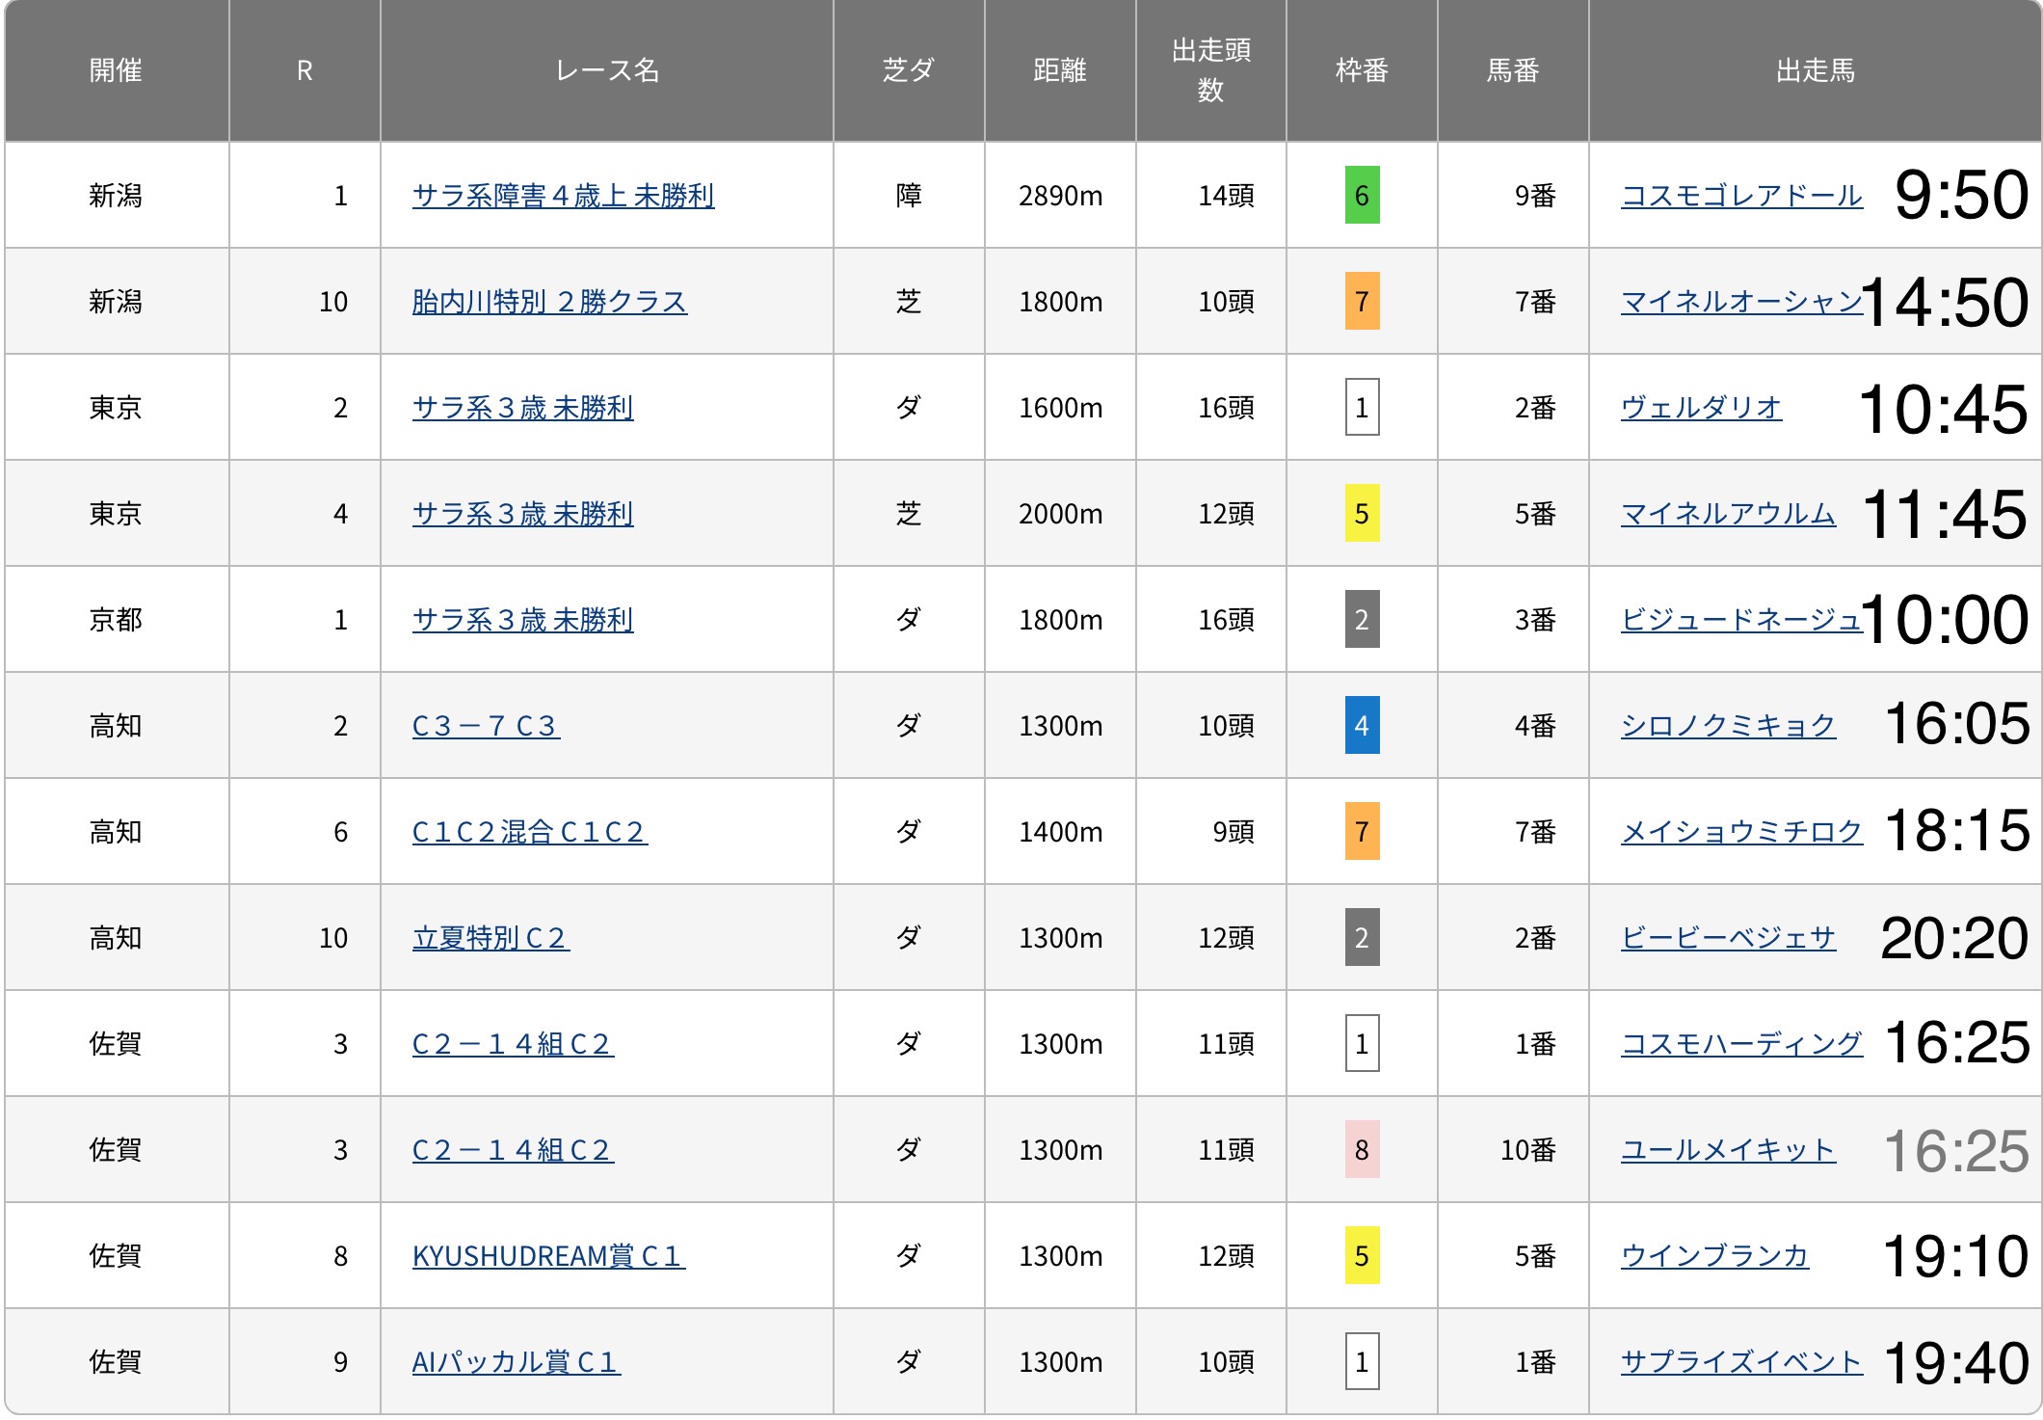
Task: Open KYUSHUDREAM賞 C１ race link
Action: pos(548,1256)
